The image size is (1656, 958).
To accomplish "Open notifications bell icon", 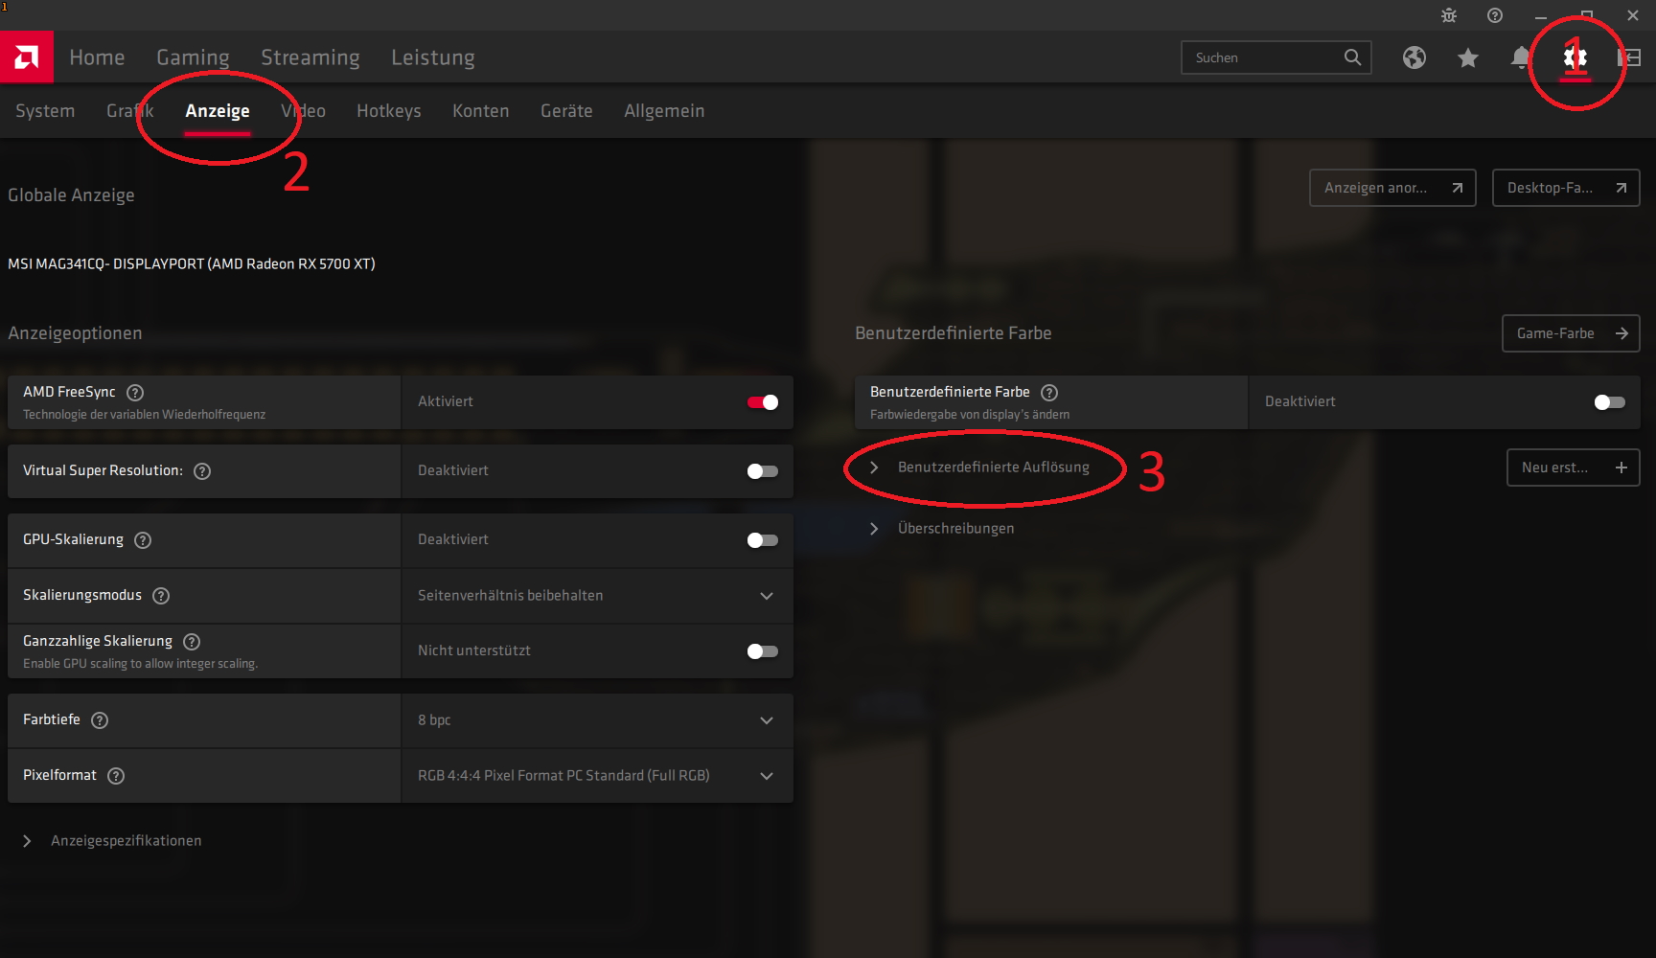I will tap(1521, 57).
